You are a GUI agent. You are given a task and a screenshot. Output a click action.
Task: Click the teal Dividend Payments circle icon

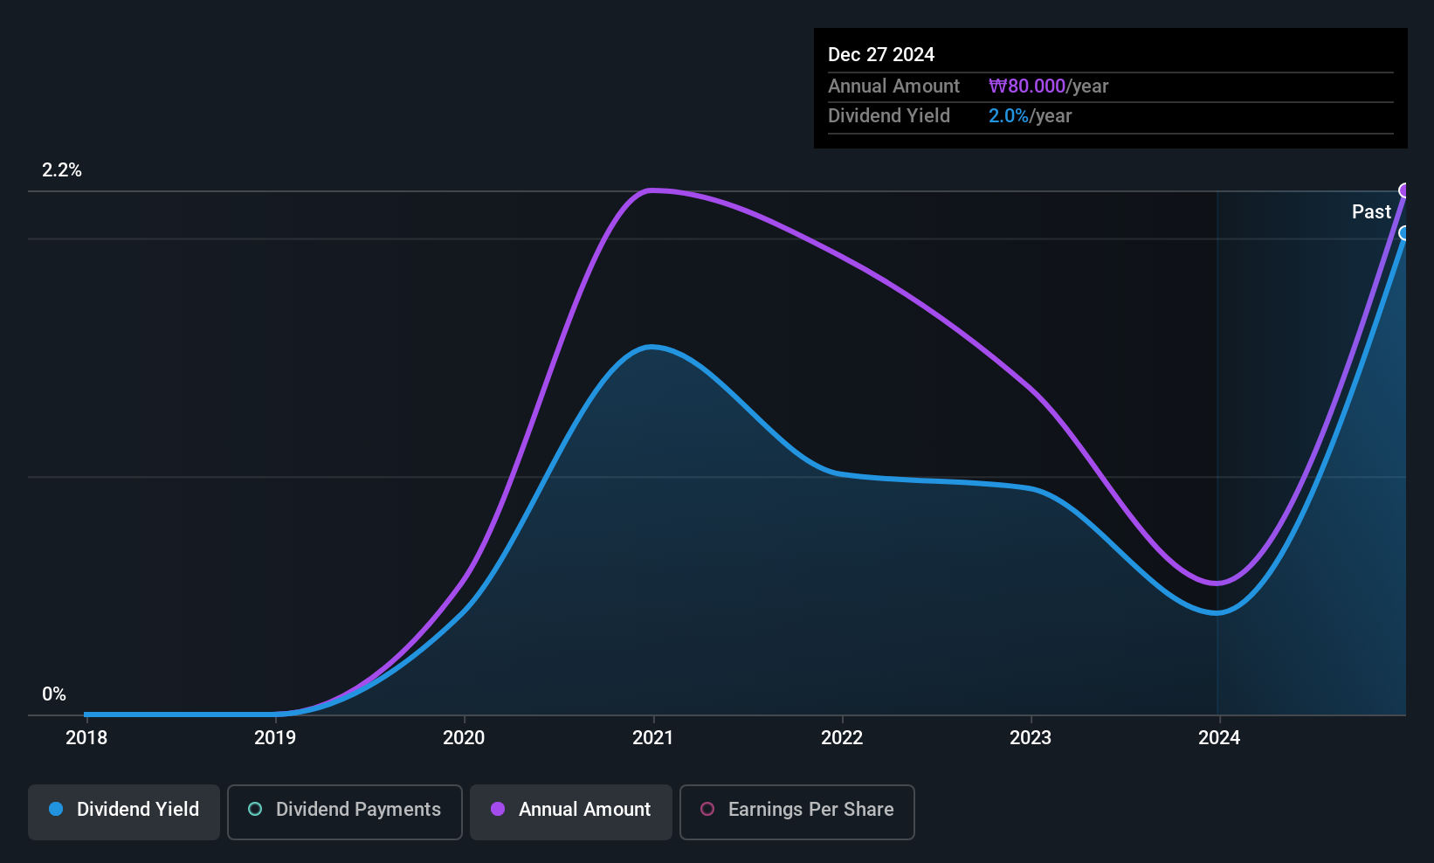[255, 809]
